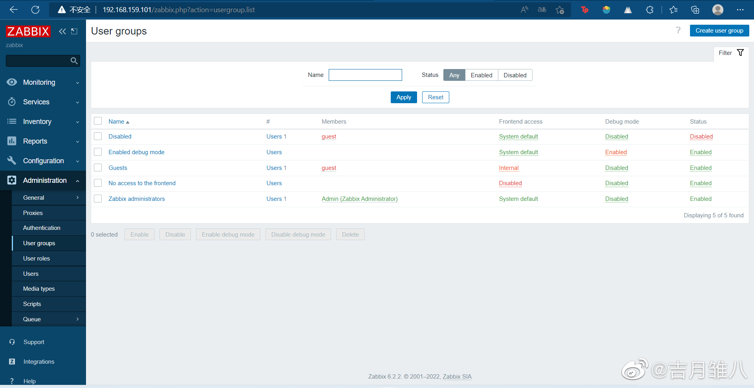
Task: Open browser collections icon
Action: pos(695,10)
